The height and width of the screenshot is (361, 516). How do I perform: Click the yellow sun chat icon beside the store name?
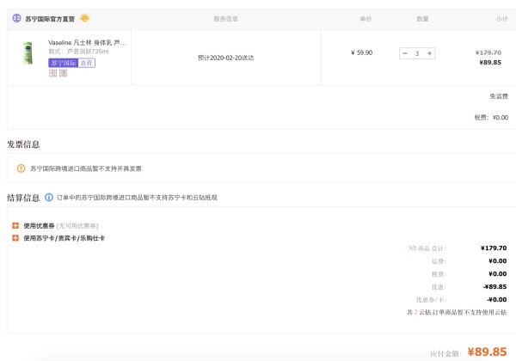tap(84, 18)
